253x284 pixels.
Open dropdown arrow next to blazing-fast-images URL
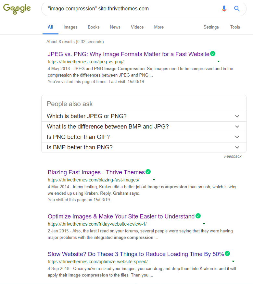pos(154,179)
